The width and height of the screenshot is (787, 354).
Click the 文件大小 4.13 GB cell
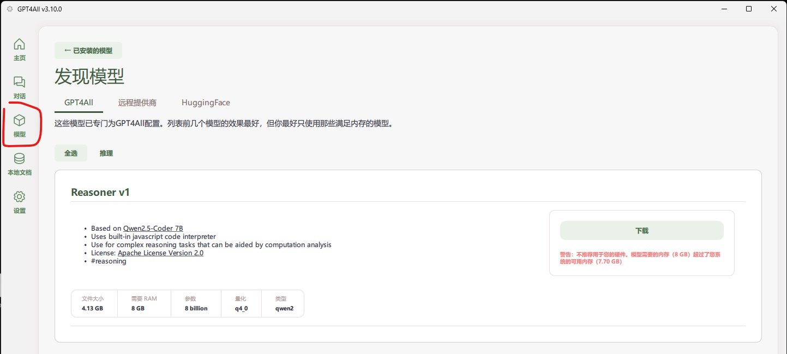94,303
